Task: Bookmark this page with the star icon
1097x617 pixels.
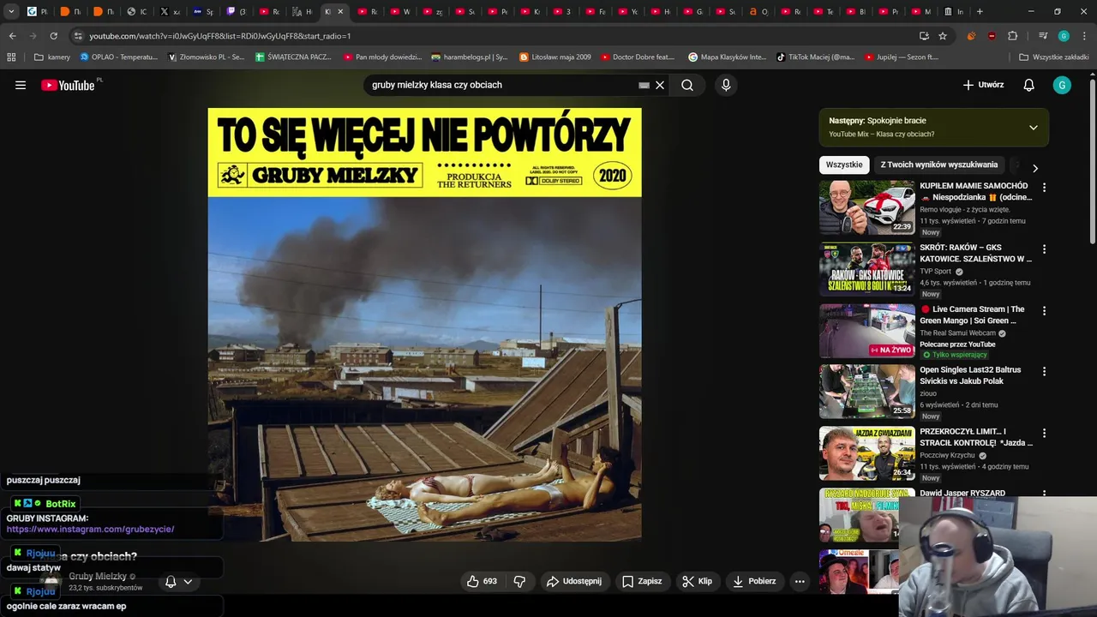Action: pos(943,36)
